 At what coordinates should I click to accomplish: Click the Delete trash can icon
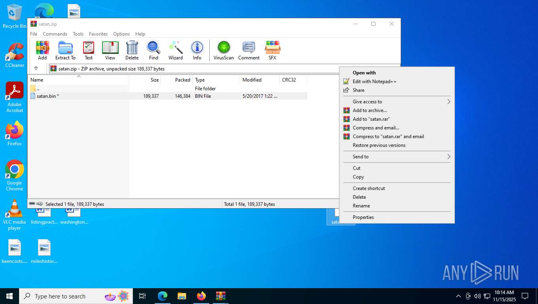point(132,50)
